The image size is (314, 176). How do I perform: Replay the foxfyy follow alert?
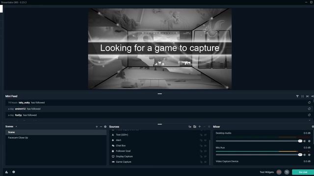[x=309, y=115]
